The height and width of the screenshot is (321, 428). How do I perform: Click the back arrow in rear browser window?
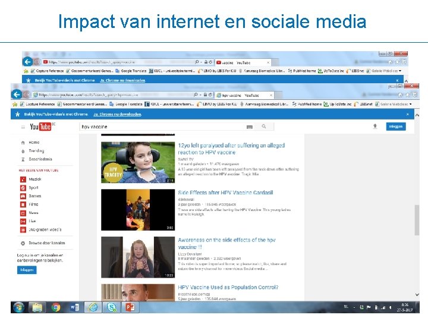tap(27, 62)
